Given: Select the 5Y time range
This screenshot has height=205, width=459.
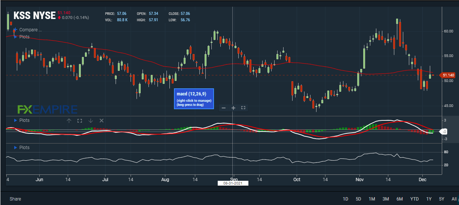Looking at the screenshot, I should point(442,199).
